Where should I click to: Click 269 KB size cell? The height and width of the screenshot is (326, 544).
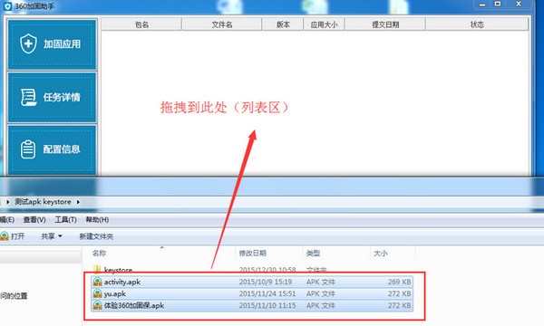point(399,282)
